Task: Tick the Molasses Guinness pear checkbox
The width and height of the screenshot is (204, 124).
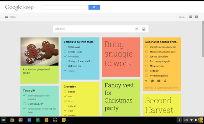Action: click(x=147, y=52)
